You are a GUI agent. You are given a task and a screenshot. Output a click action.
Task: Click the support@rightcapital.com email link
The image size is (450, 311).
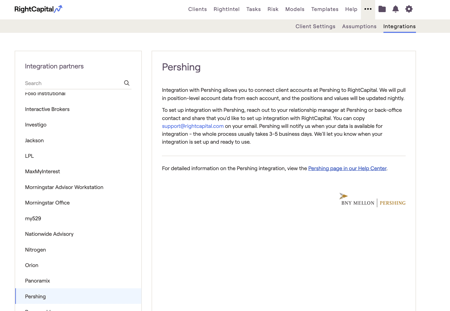coord(193,126)
